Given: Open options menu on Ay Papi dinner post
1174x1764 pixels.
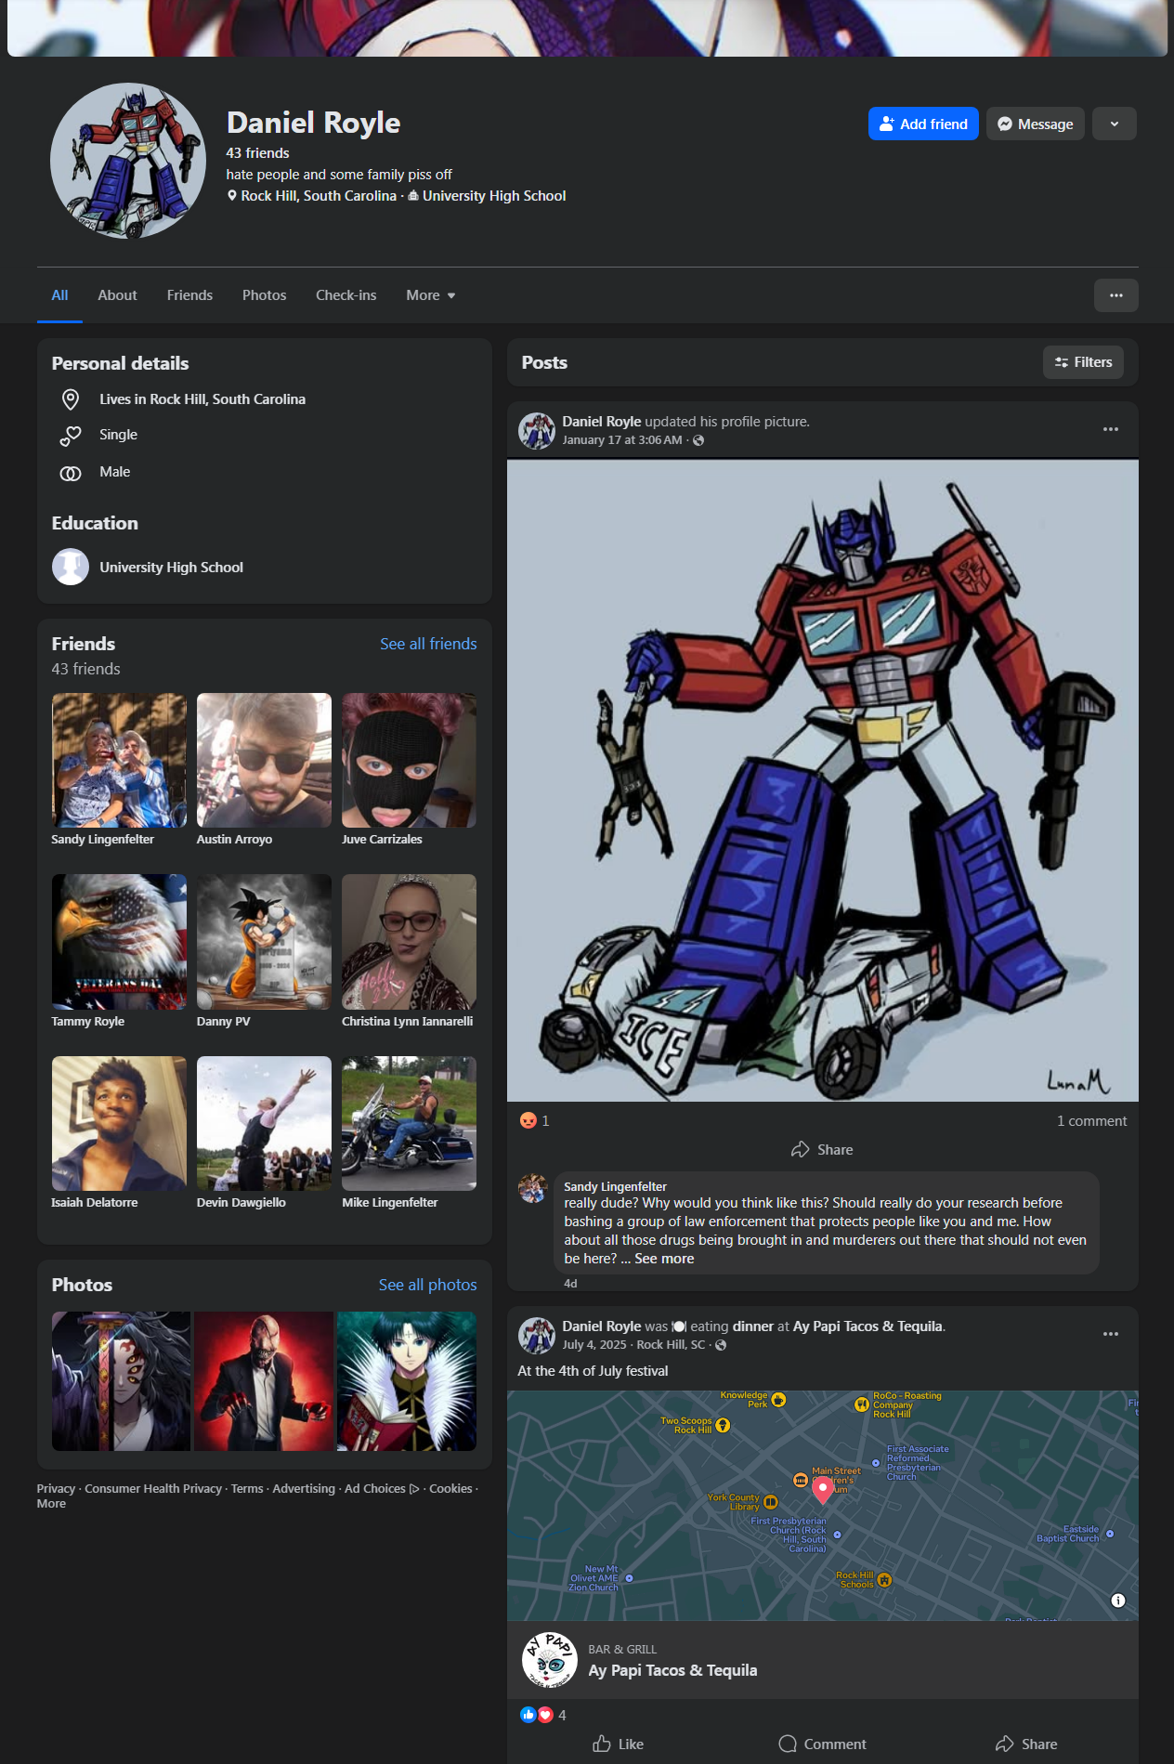Looking at the screenshot, I should [1110, 1334].
